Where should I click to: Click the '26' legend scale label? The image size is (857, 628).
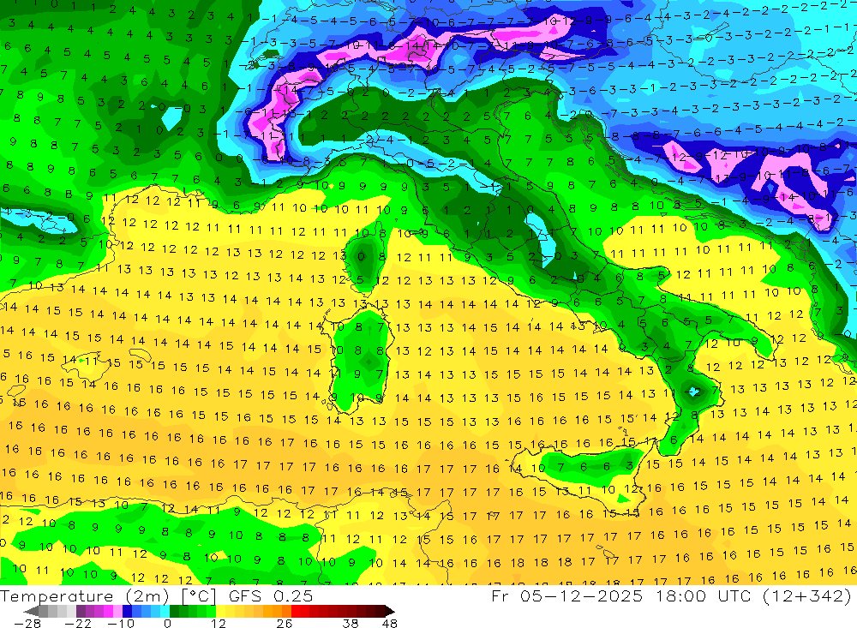coord(285,623)
